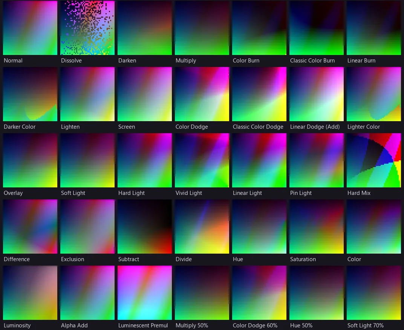Click the 'Linear Light' label

[247, 193]
